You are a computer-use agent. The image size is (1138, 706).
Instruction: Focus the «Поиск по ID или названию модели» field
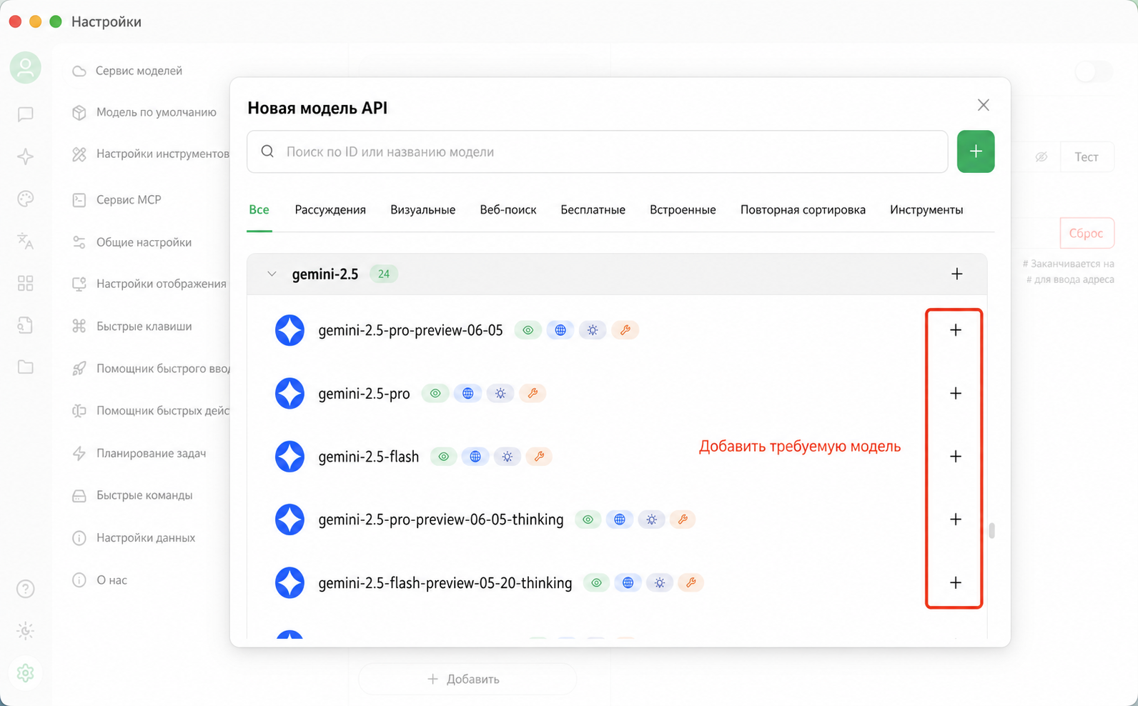[x=598, y=151]
